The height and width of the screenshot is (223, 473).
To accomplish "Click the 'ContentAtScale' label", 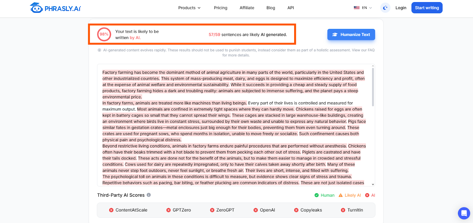I will (131, 210).
